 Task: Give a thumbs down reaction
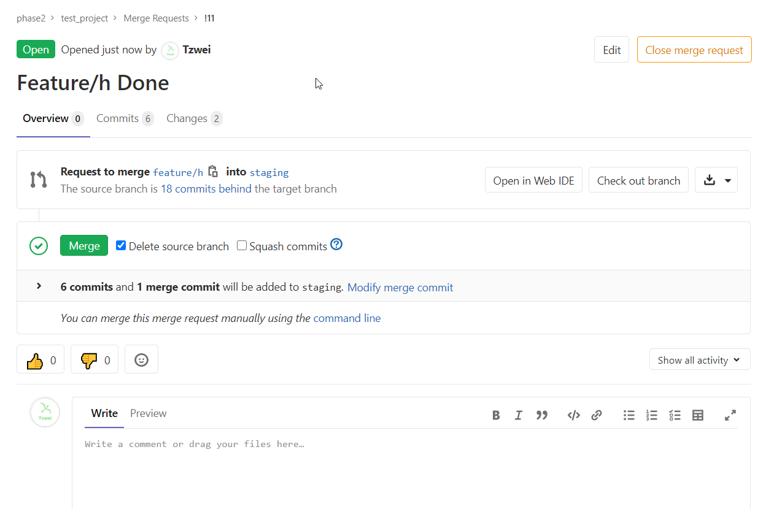pos(95,360)
